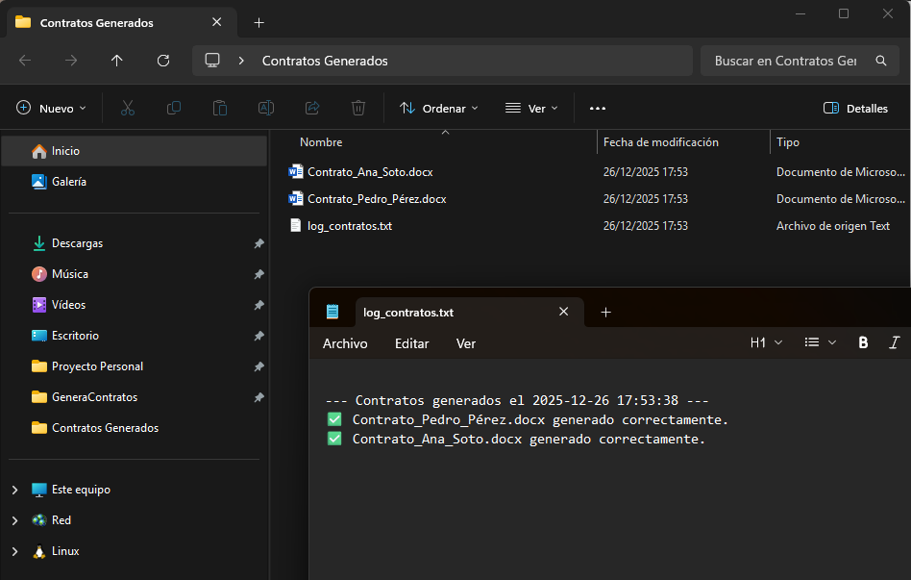Open the Ordenar dropdown
The height and width of the screenshot is (580, 911).
(x=438, y=108)
